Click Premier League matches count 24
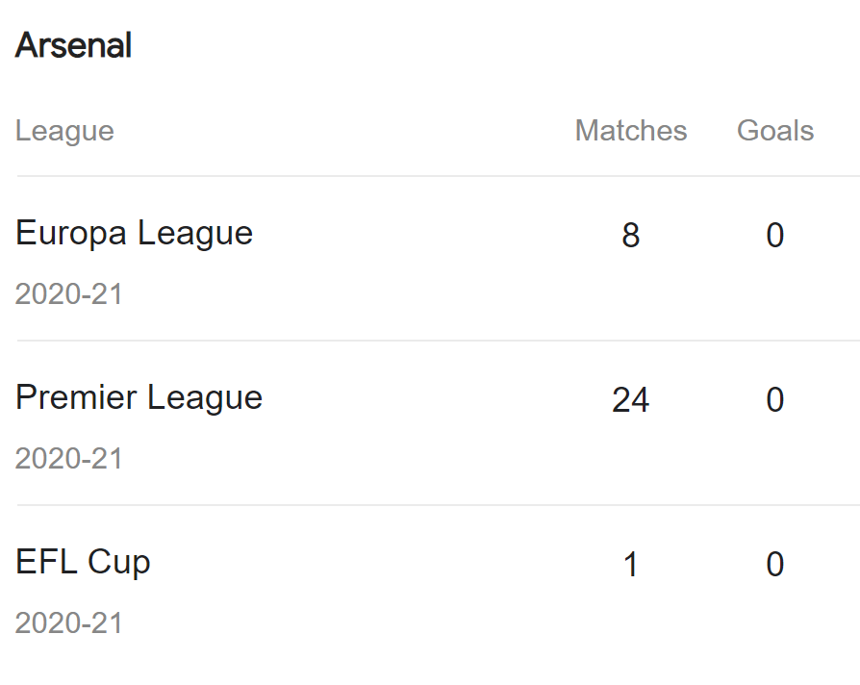 point(631,400)
